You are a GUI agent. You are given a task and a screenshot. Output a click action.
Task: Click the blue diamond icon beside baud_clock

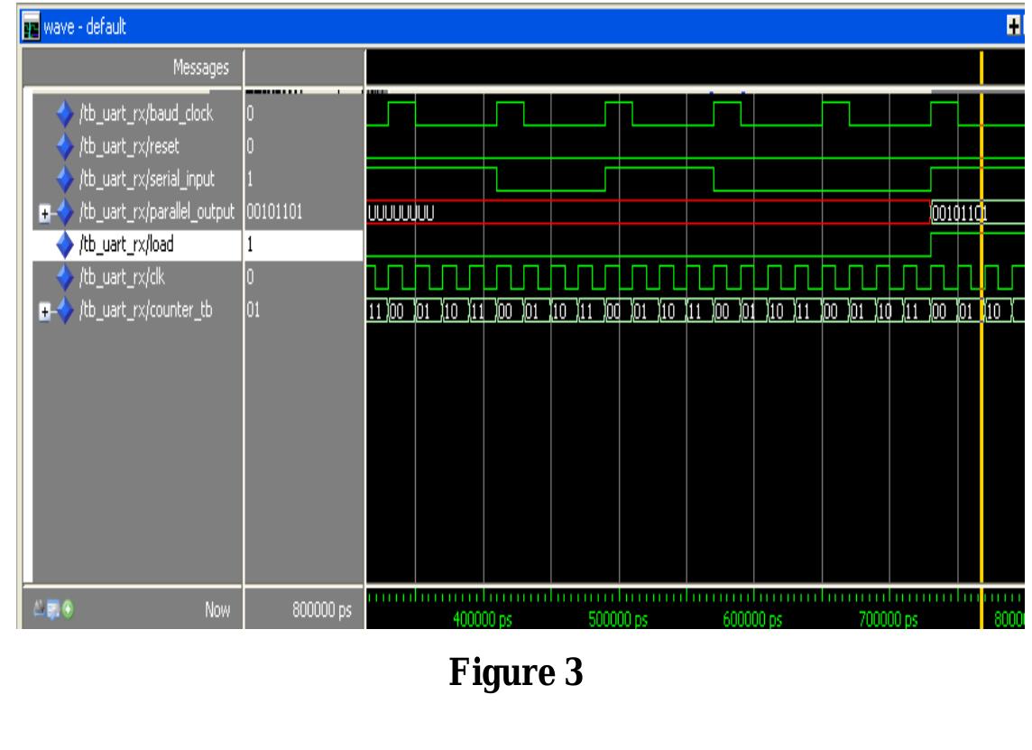(65, 113)
